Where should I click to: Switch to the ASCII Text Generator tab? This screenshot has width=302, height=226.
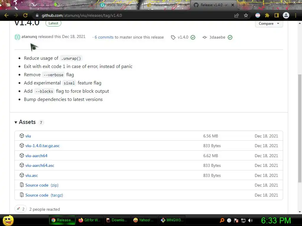[x=119, y=5]
